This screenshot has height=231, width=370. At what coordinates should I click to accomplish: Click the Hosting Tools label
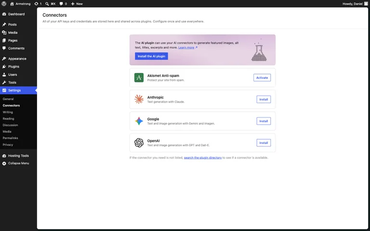[18, 156]
